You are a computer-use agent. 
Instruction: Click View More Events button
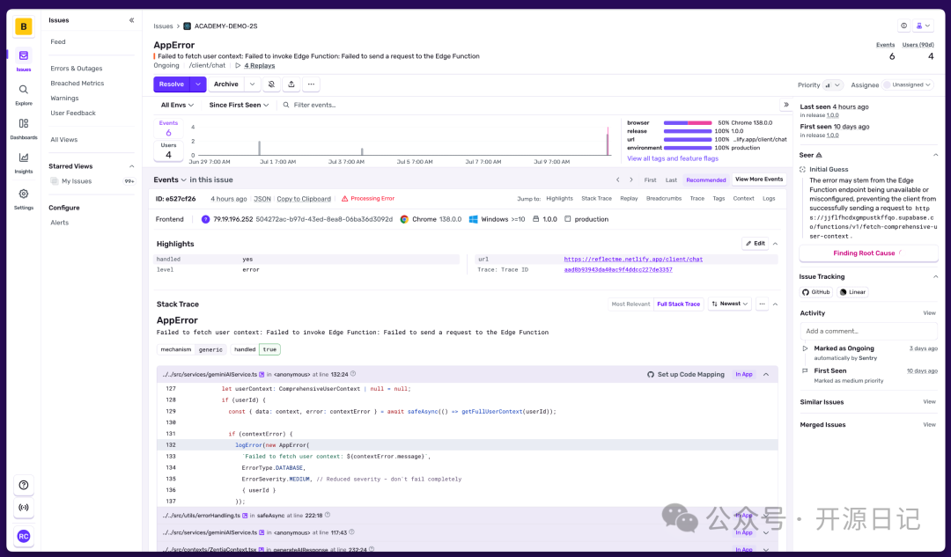(759, 180)
